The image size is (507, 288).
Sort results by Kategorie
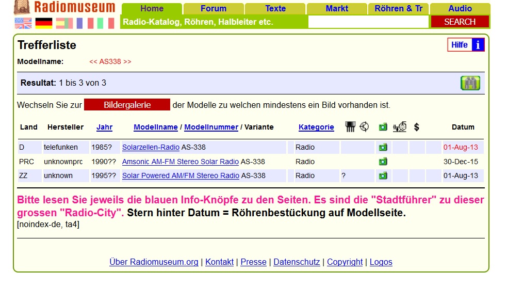click(316, 127)
